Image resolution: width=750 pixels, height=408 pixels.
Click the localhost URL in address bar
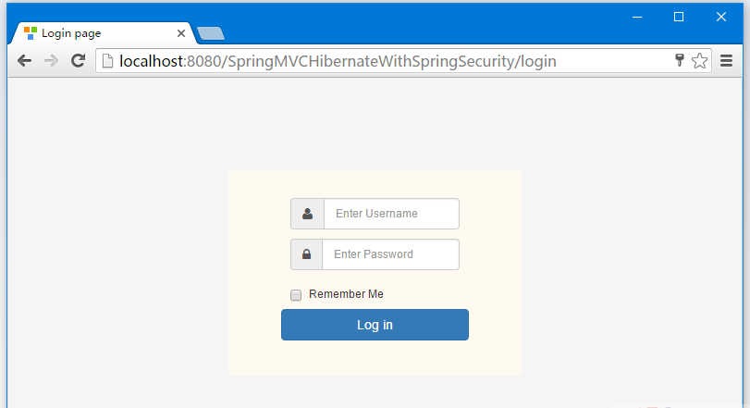pos(338,61)
